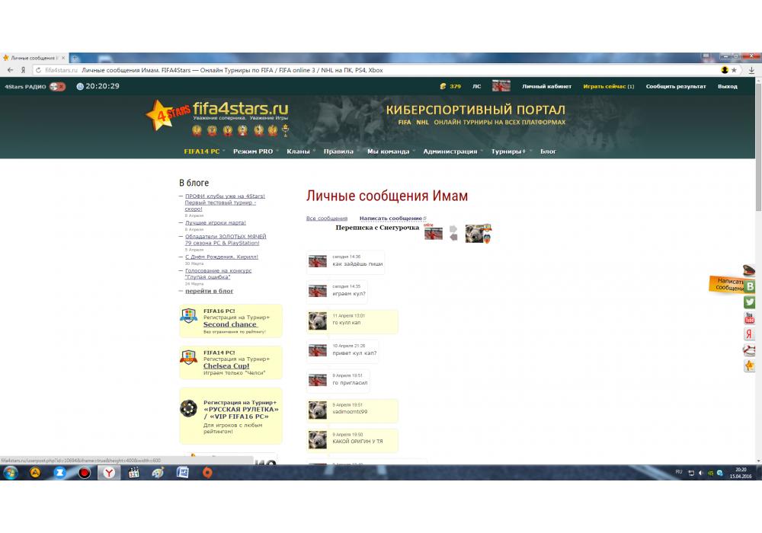Open Microsoft Word in taskbar

(183, 472)
